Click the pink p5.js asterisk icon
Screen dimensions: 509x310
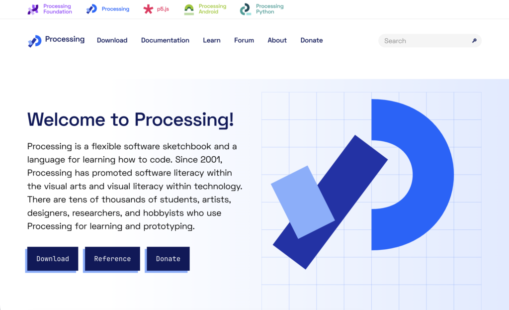(x=148, y=9)
